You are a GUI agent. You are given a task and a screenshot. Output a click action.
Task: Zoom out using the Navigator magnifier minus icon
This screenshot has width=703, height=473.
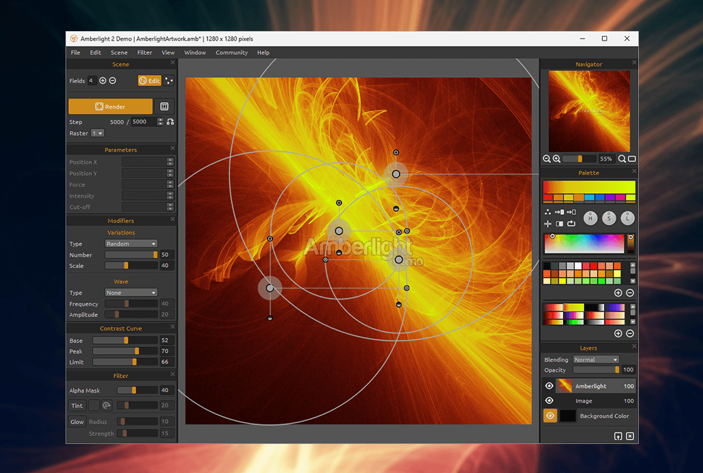[547, 159]
